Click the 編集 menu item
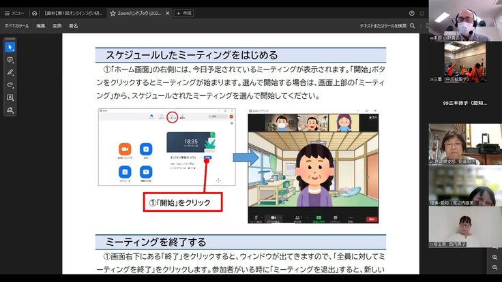Viewport: 502px width, 282px height. point(41,26)
